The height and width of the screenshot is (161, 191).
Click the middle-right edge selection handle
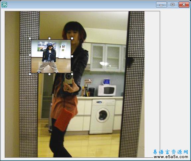tap(72, 56)
